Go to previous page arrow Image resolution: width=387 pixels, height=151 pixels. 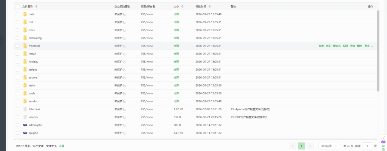293,146
